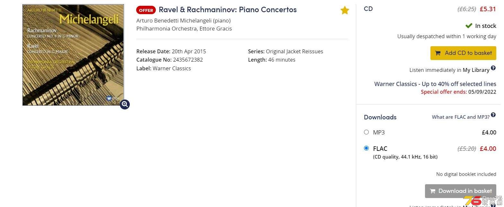Click help icon next to FLAC and MP3

tap(493, 115)
